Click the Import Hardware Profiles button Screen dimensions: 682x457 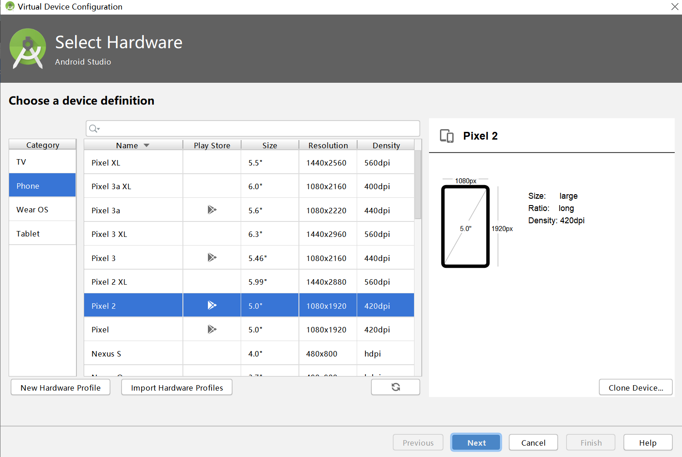click(177, 387)
